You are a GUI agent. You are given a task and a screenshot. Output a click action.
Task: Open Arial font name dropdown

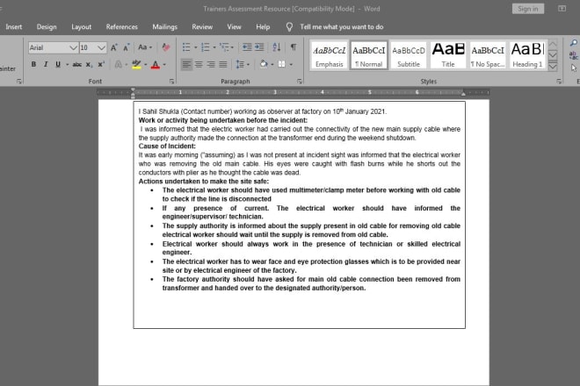point(73,47)
